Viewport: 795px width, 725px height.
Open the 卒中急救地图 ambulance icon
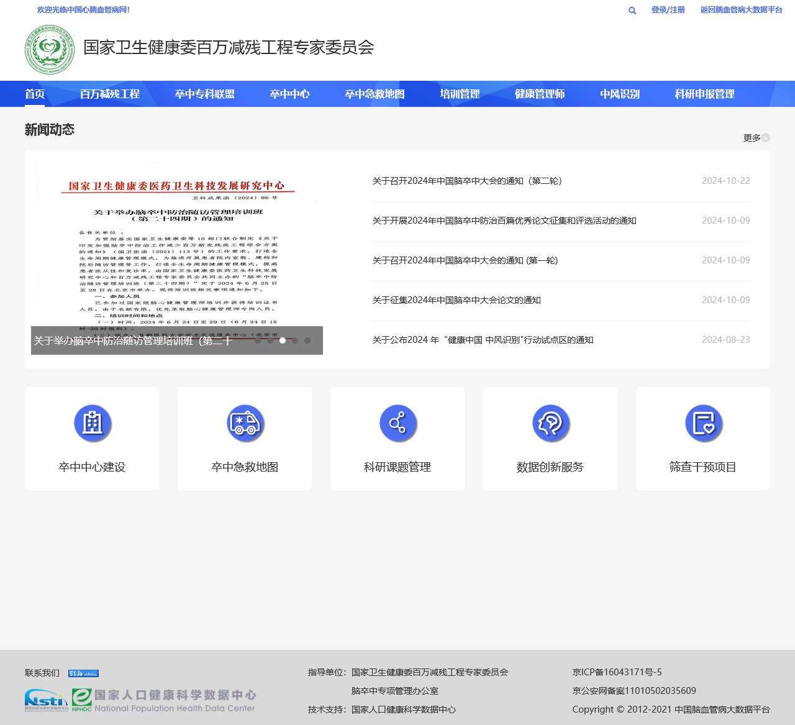point(245,423)
